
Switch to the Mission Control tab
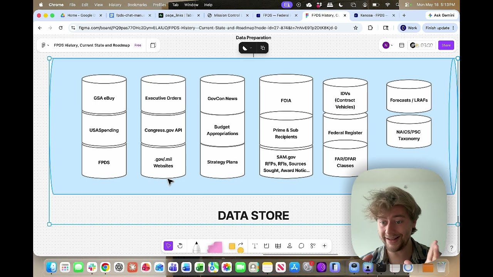click(x=227, y=15)
